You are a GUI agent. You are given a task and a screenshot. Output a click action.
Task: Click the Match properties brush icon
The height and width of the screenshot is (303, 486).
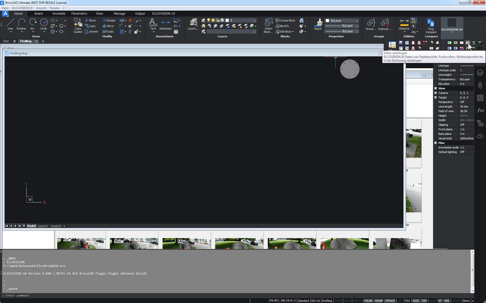coord(318,24)
